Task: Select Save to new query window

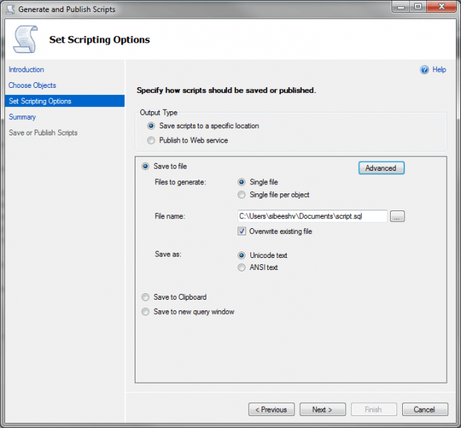Action: (146, 312)
